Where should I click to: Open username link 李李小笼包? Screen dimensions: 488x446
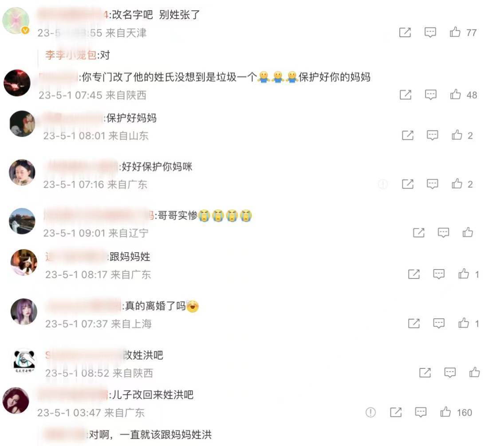(x=71, y=55)
